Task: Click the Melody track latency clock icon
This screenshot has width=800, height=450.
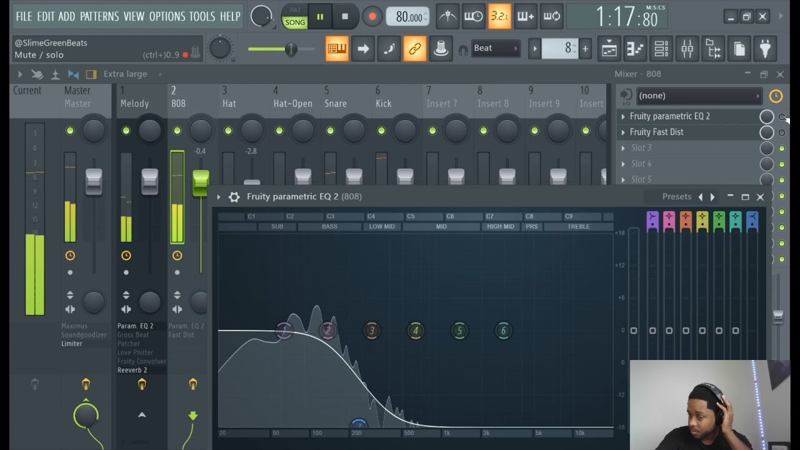Action: 126,256
